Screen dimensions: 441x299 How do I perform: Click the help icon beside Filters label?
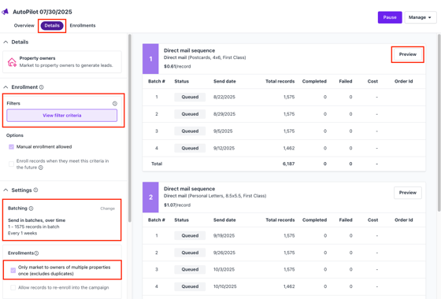tap(115, 103)
